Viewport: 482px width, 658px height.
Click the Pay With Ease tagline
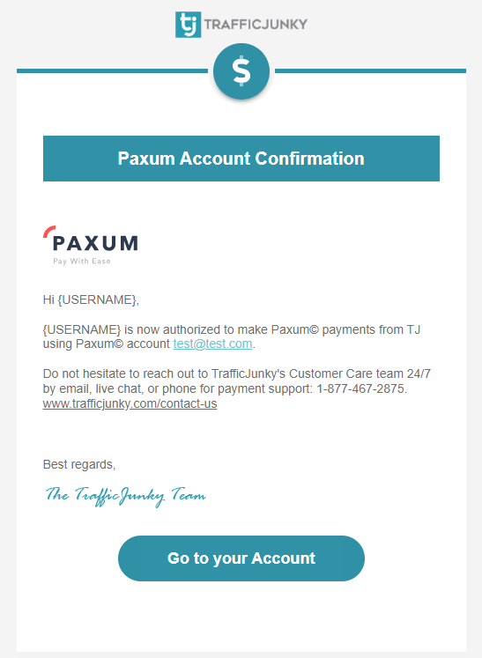pos(82,261)
